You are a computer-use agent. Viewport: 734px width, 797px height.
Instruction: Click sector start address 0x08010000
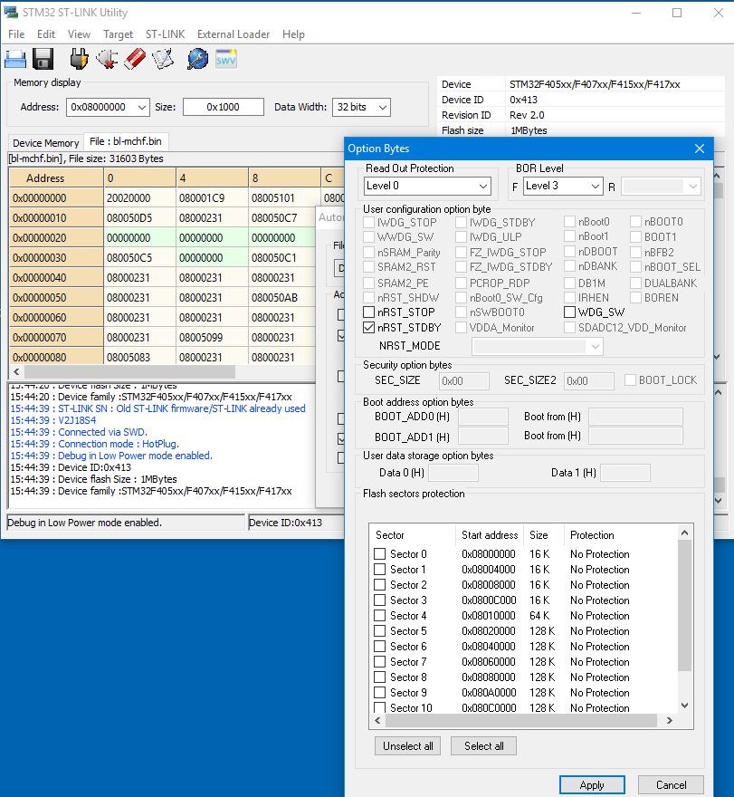coord(489,616)
